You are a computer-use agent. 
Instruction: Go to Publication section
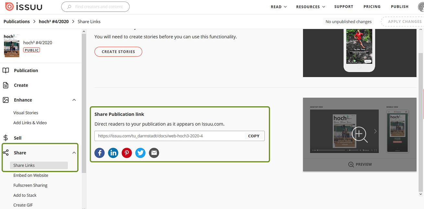(x=26, y=70)
